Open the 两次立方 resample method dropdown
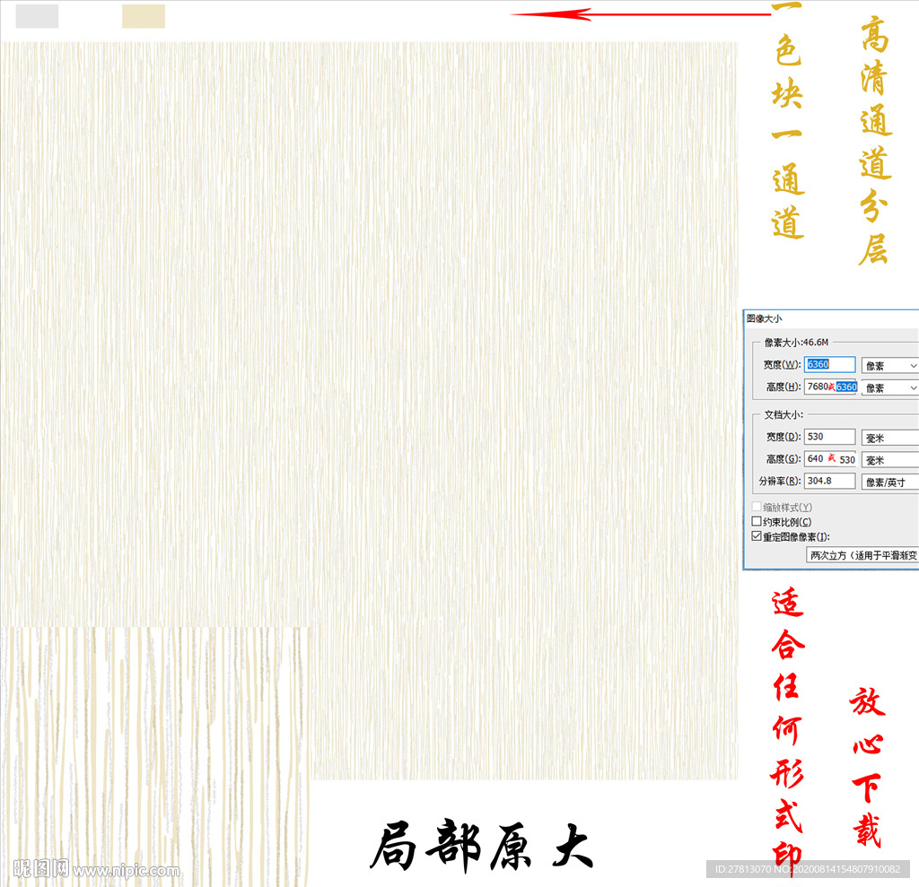 [860, 554]
